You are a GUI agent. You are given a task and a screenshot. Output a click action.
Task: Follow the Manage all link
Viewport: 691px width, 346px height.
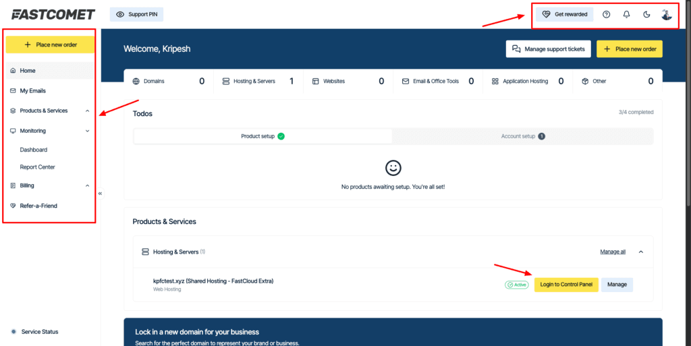(613, 252)
